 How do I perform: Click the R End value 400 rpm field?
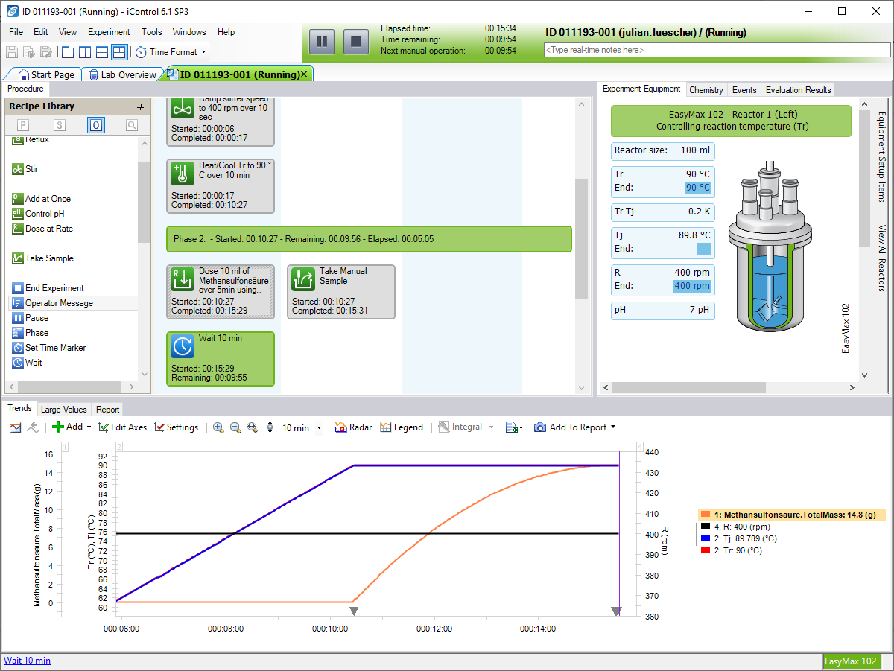[693, 286]
